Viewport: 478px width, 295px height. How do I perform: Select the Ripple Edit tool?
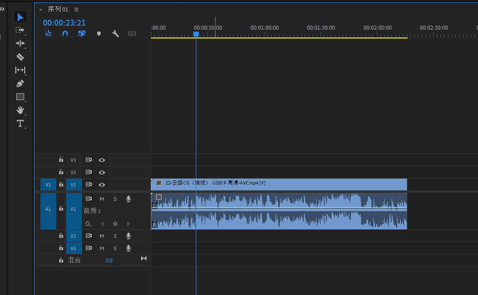[20, 43]
